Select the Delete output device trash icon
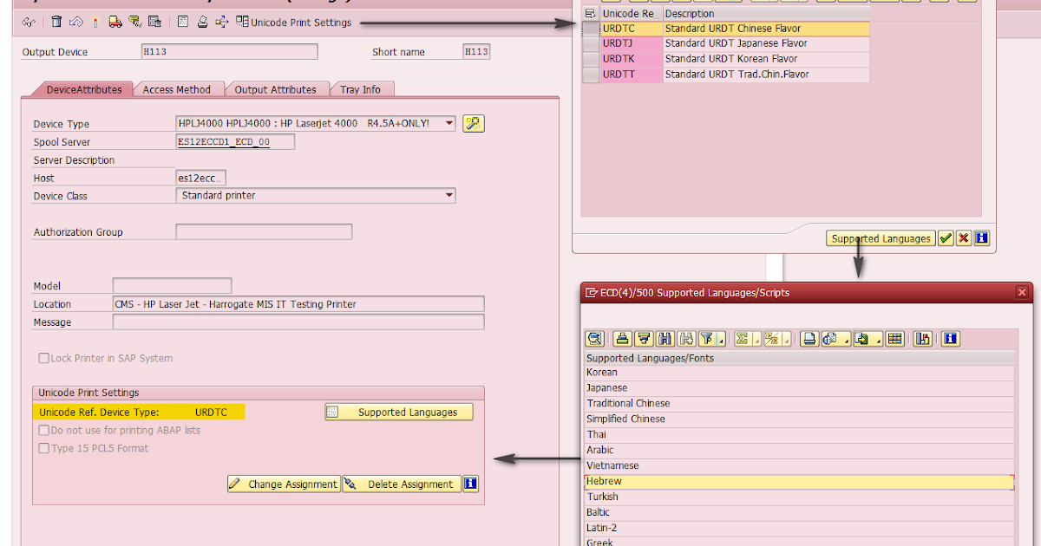1041x546 pixels. (56, 22)
